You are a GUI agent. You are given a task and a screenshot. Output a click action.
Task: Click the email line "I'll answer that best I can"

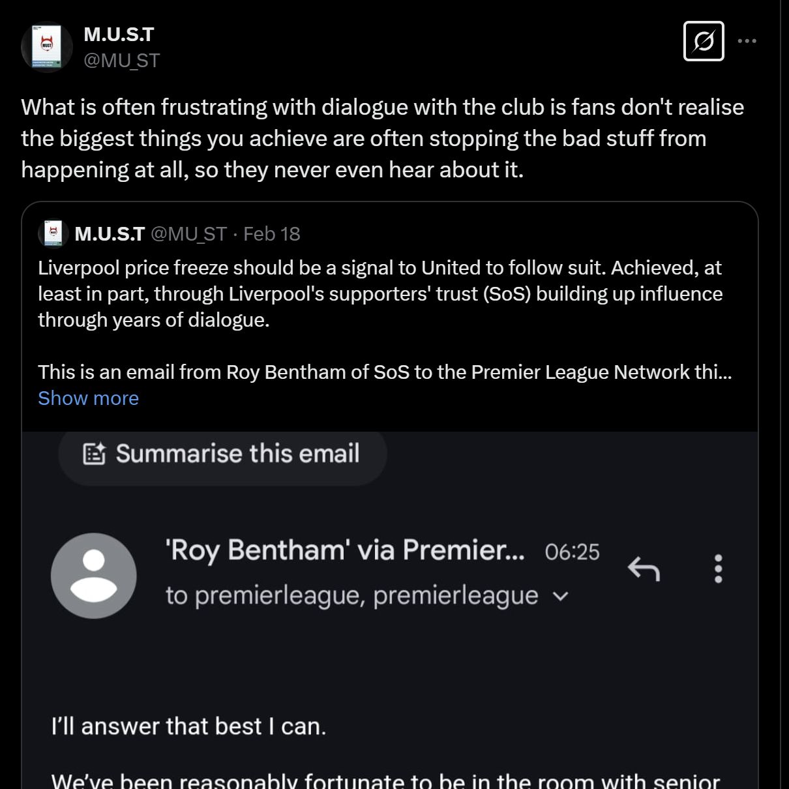[x=188, y=726]
